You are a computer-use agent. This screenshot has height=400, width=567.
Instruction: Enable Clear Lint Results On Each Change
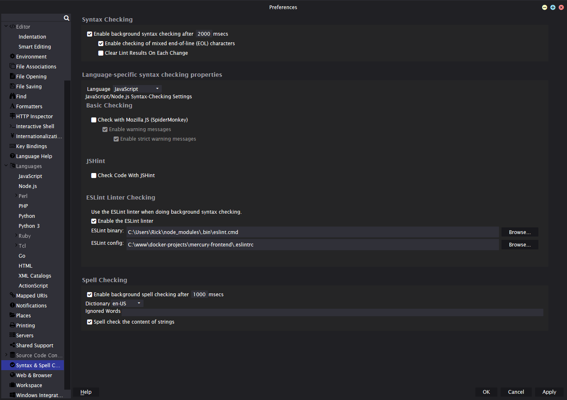pyautogui.click(x=100, y=53)
